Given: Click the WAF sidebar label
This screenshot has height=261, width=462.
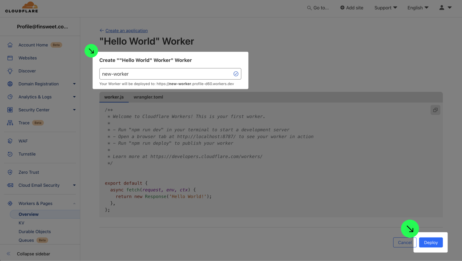Looking at the screenshot, I should tap(23, 141).
